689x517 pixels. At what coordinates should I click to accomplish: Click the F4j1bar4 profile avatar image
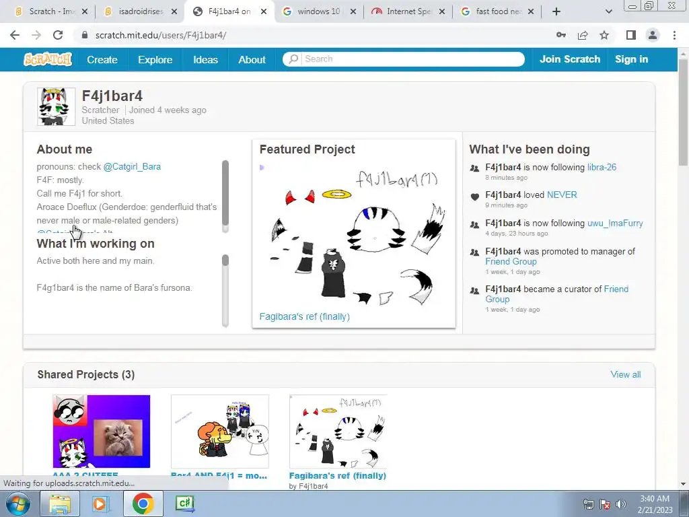56,106
